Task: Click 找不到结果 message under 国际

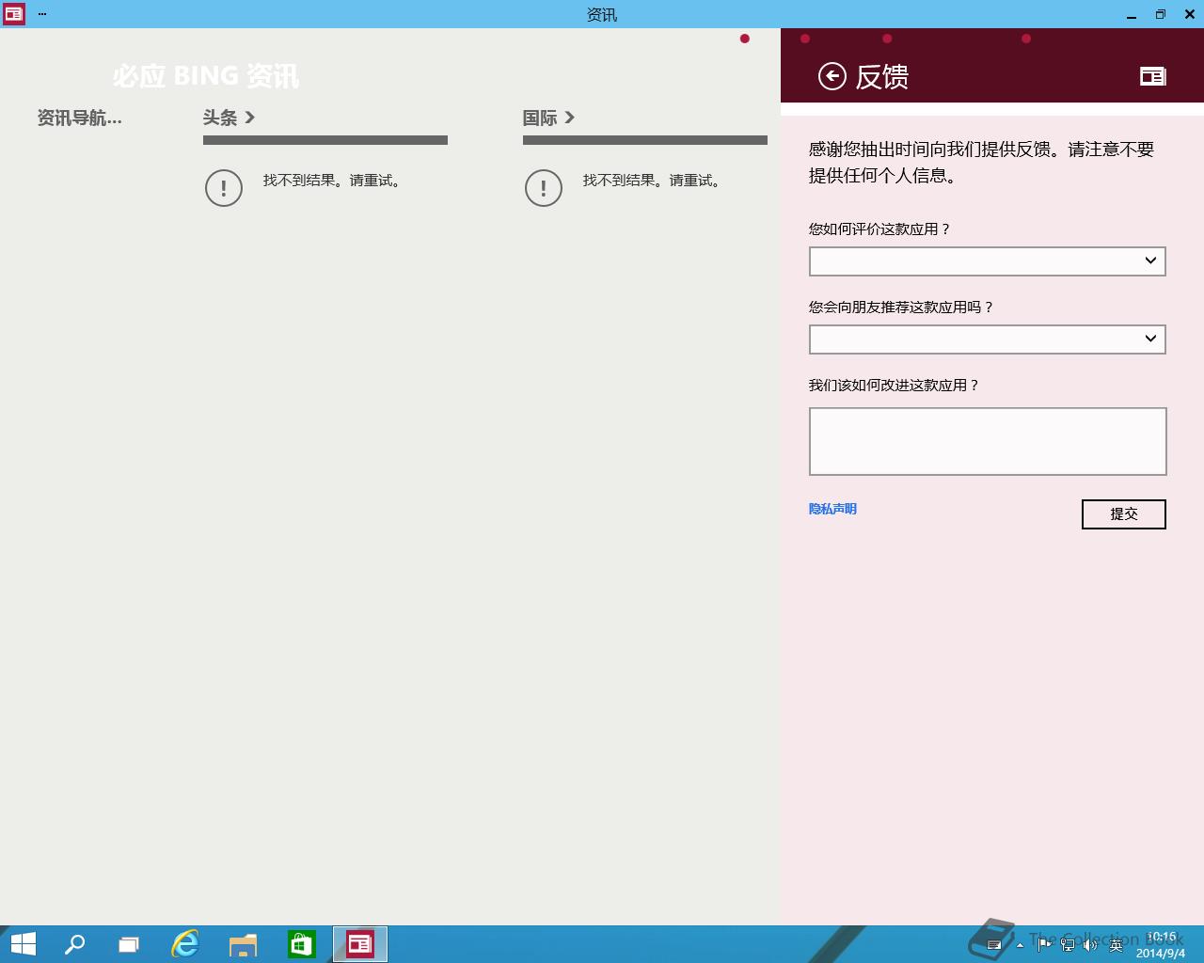Action: click(653, 181)
